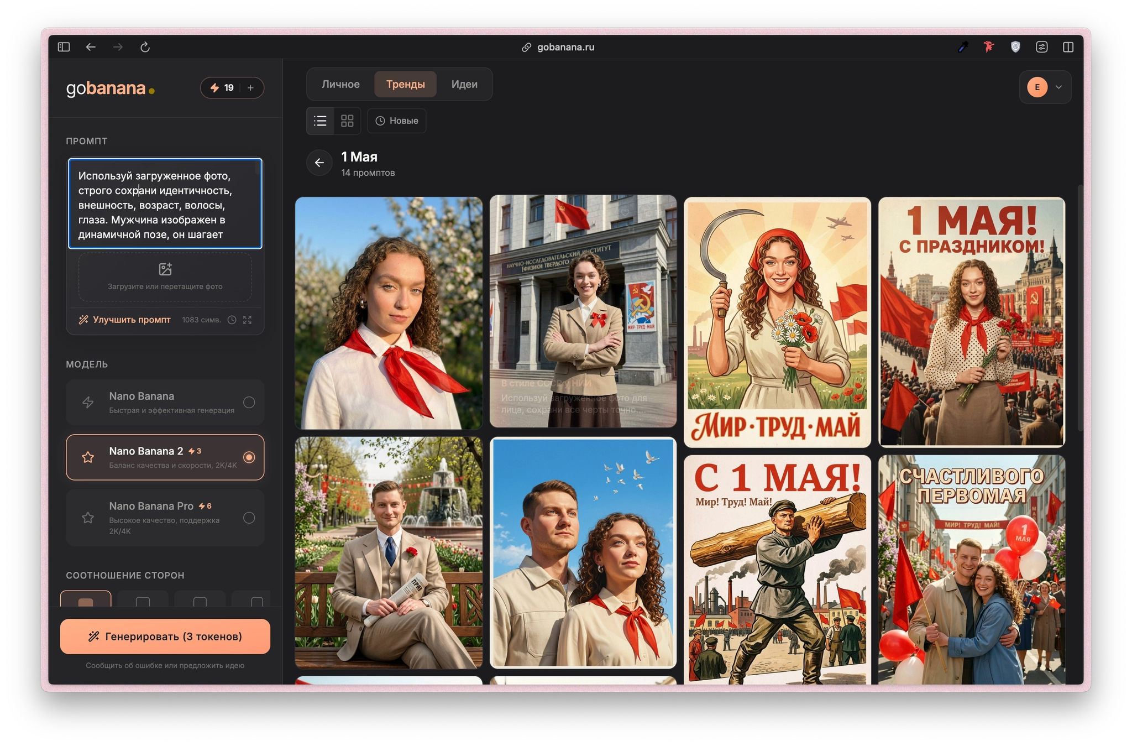The height and width of the screenshot is (746, 1132).
Task: Switch to grid view icon
Action: click(347, 121)
